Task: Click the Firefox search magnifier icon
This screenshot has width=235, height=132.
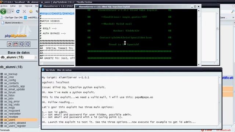Action: pos(233,11)
